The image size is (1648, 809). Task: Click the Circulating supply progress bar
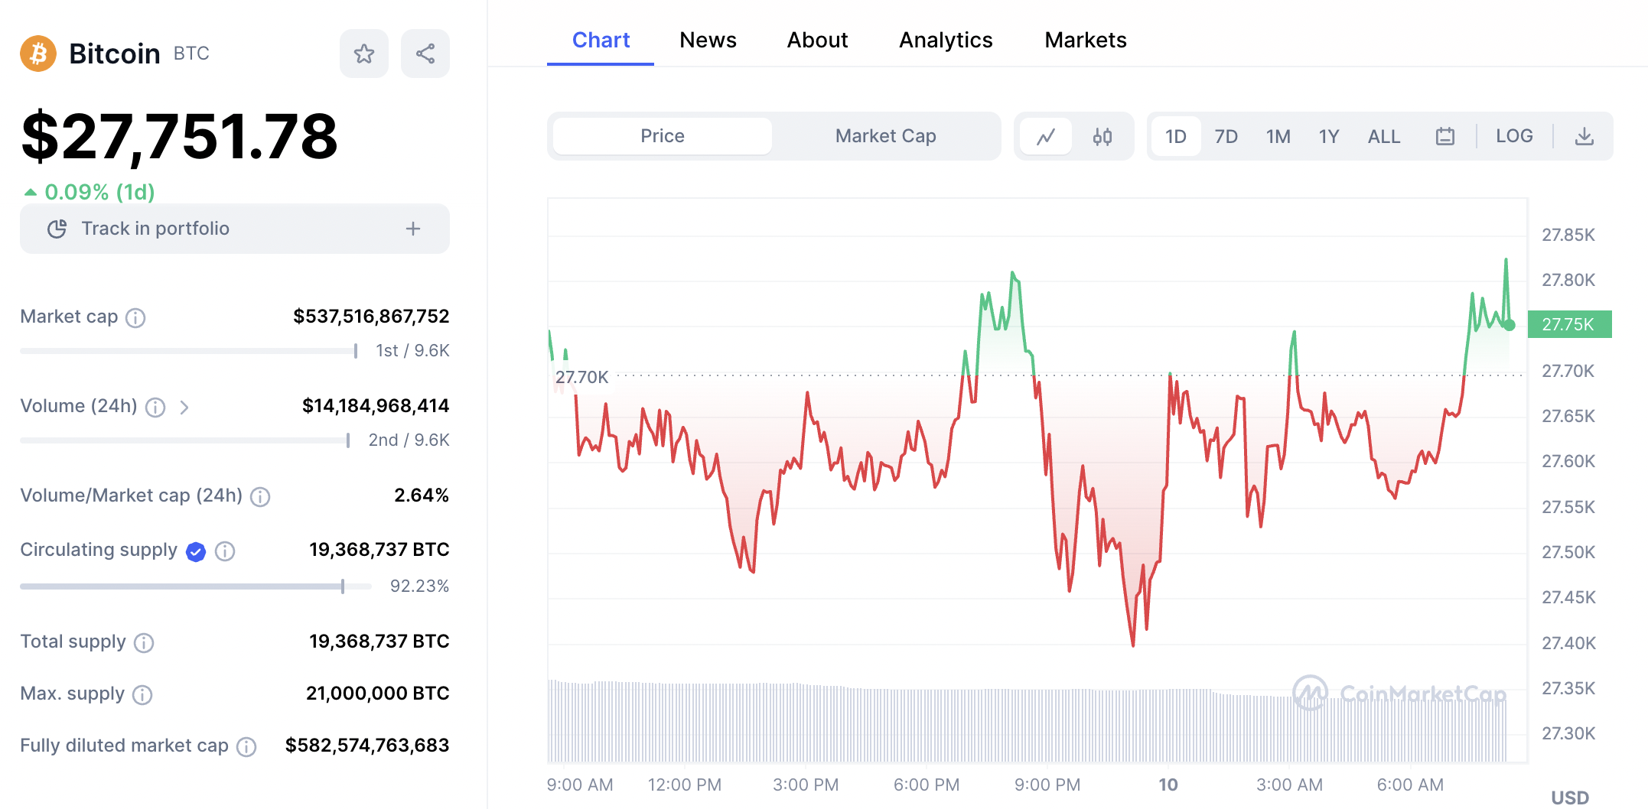[x=196, y=586]
